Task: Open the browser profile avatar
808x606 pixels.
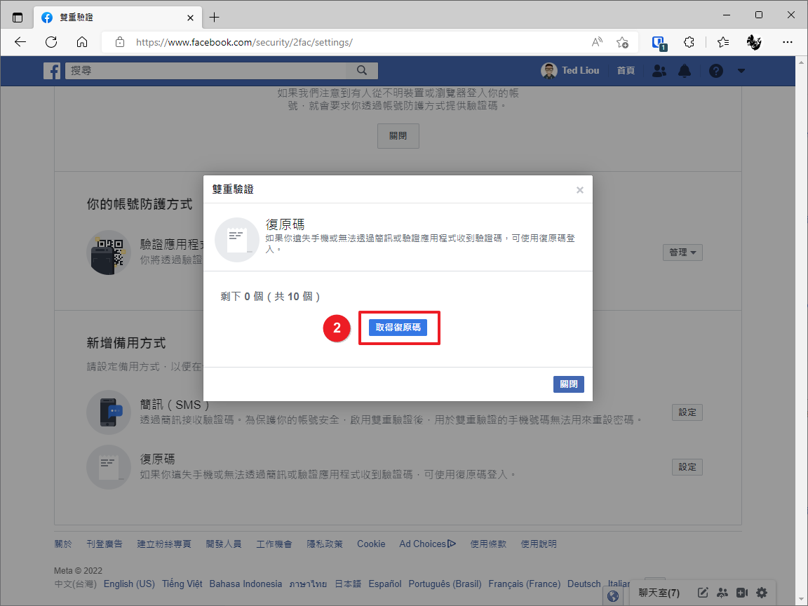Action: (754, 42)
